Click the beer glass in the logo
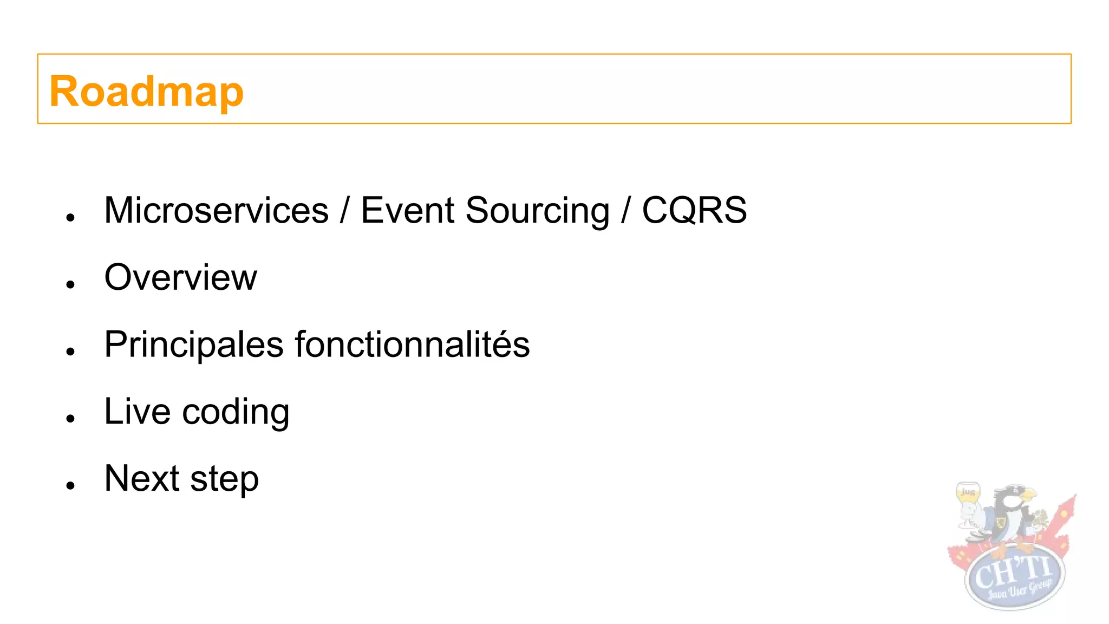The height and width of the screenshot is (624, 1109). click(x=968, y=504)
